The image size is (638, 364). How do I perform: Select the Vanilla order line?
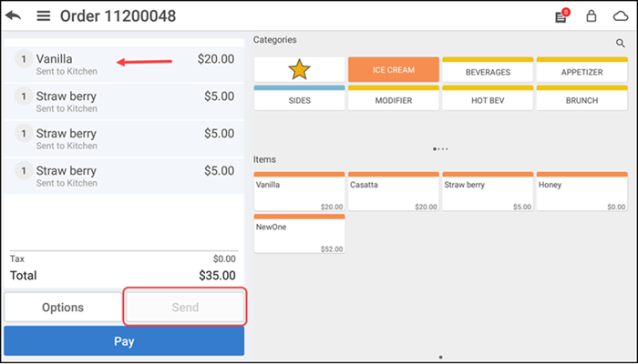coord(124,65)
